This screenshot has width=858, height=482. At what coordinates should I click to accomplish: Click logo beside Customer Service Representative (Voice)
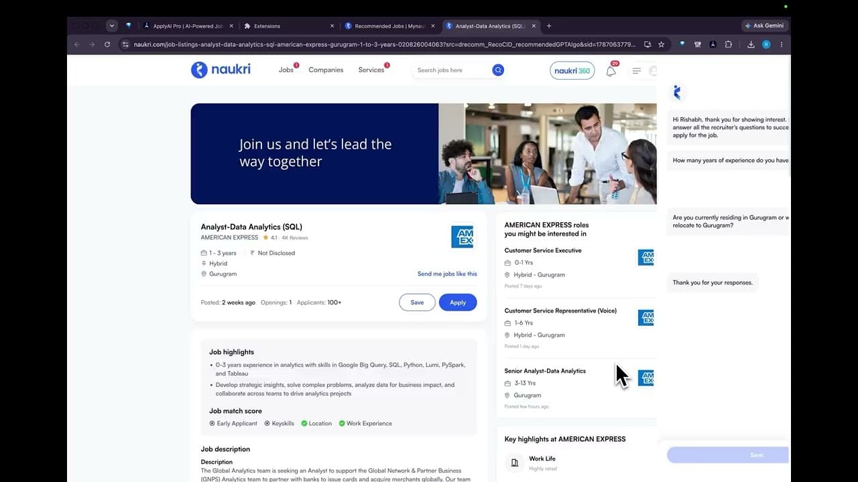click(x=646, y=317)
